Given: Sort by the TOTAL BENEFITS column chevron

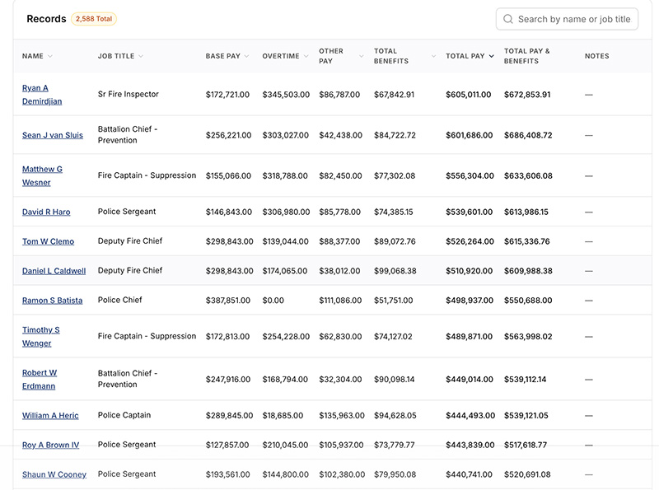Looking at the screenshot, I should [x=434, y=56].
